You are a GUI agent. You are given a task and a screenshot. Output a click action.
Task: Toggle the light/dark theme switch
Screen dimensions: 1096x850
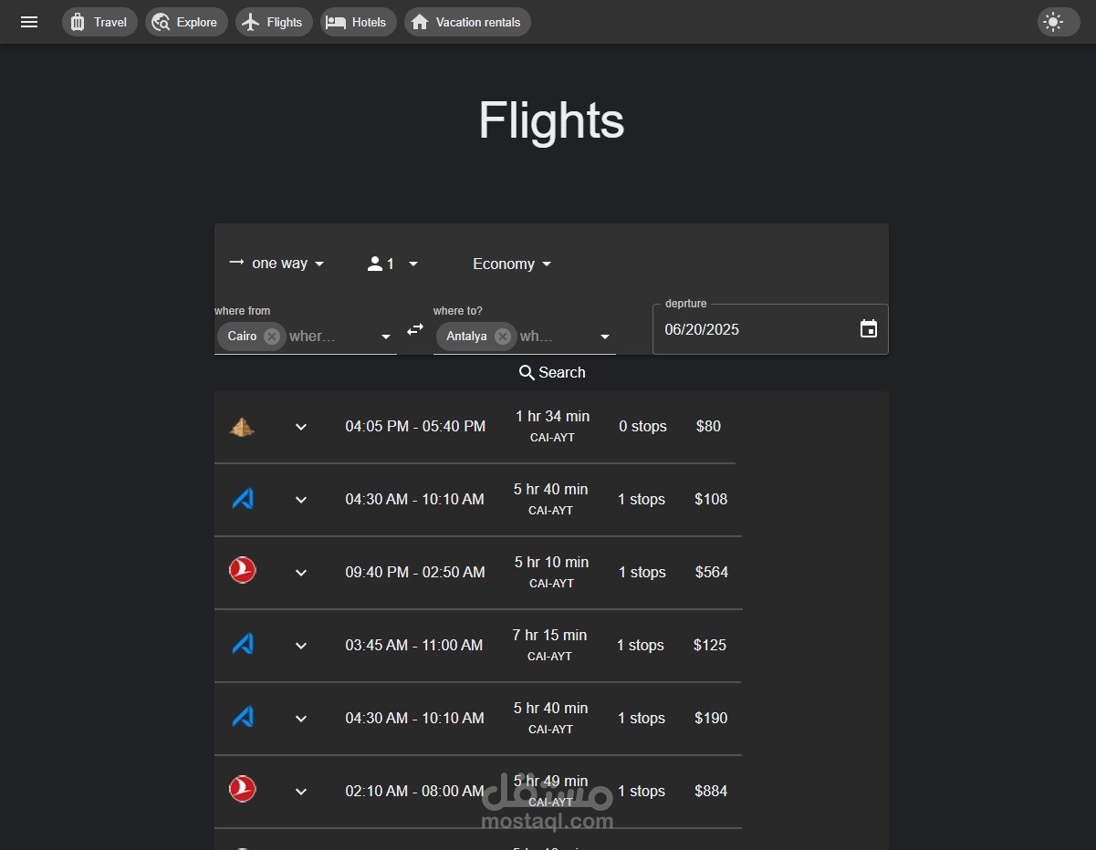pos(1058,22)
